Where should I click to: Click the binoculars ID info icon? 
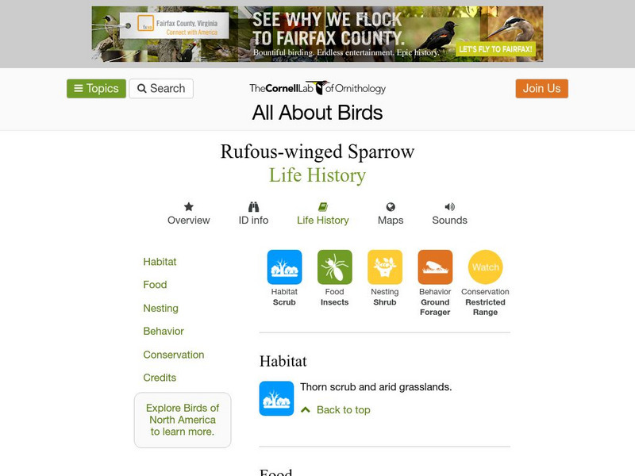coord(253,207)
